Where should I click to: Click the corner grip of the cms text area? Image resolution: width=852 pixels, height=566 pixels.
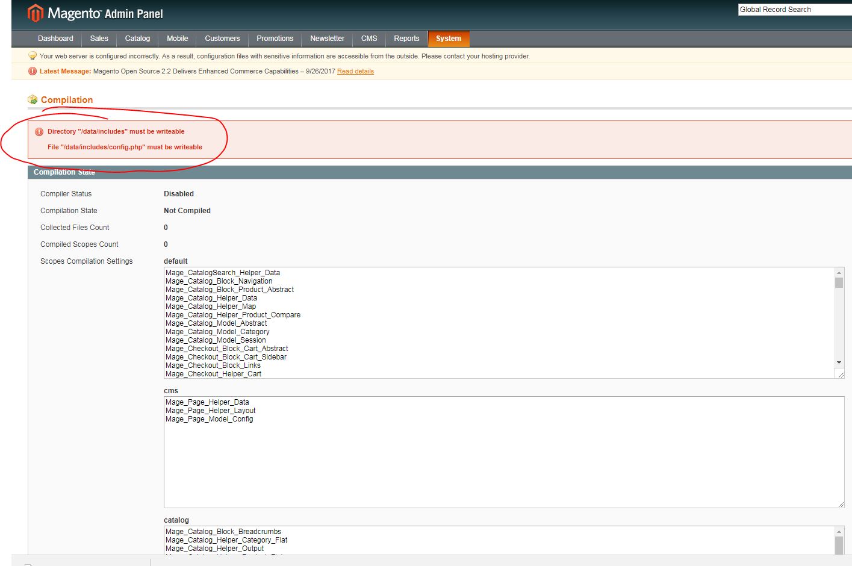[x=841, y=504]
